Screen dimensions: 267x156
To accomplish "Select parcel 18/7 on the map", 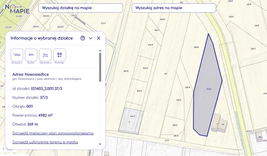I will [253, 49].
